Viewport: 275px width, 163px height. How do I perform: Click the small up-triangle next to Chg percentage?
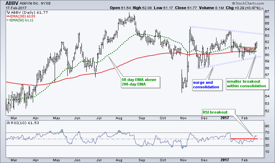click(262, 8)
